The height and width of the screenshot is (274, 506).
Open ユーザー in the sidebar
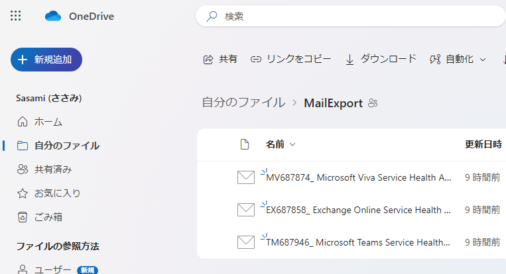(x=44, y=269)
